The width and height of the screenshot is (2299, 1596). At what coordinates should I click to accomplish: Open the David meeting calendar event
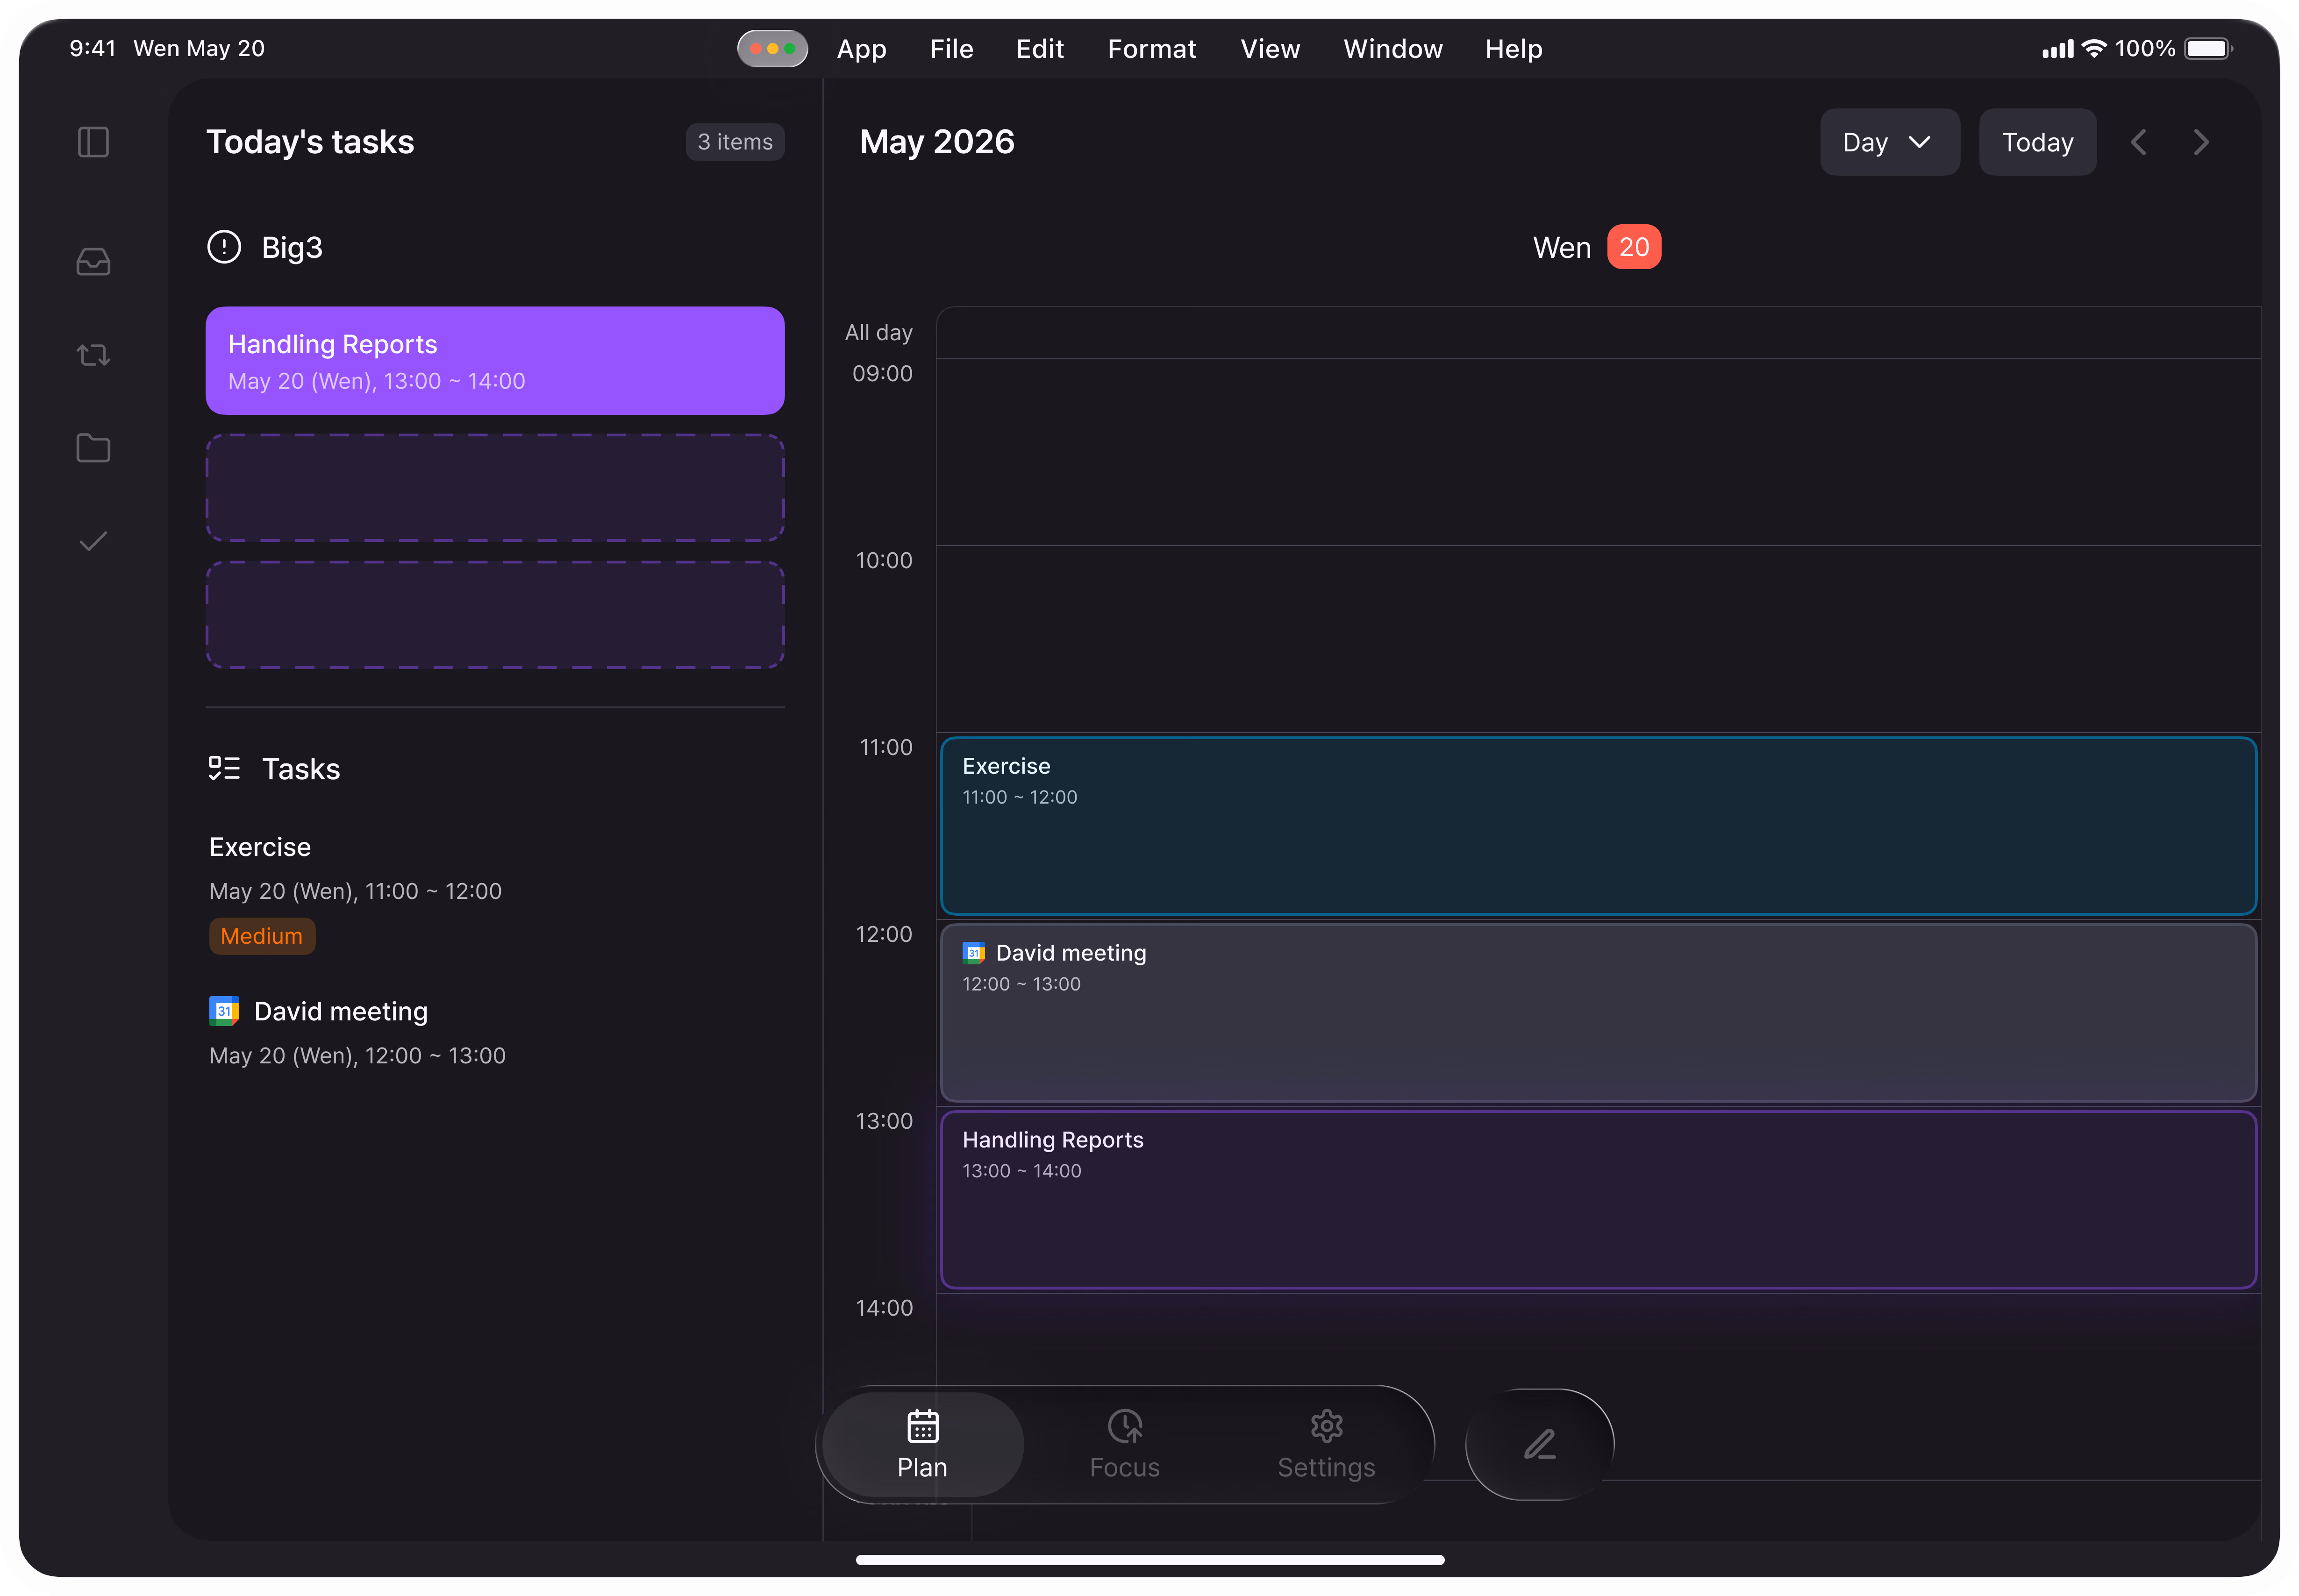click(x=1598, y=1013)
